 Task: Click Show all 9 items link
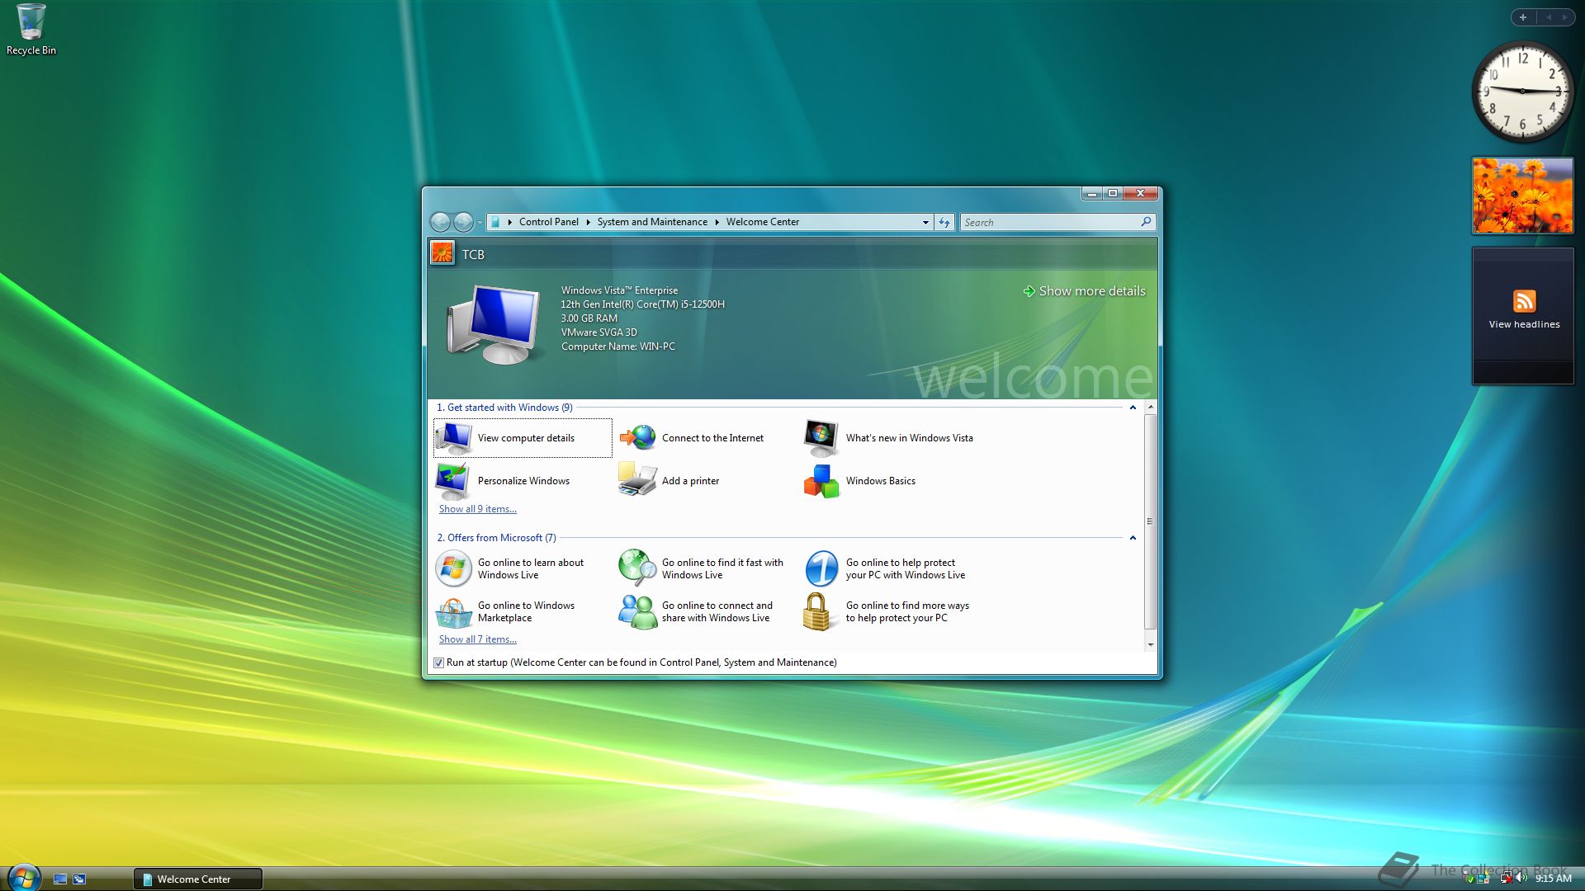[477, 509]
